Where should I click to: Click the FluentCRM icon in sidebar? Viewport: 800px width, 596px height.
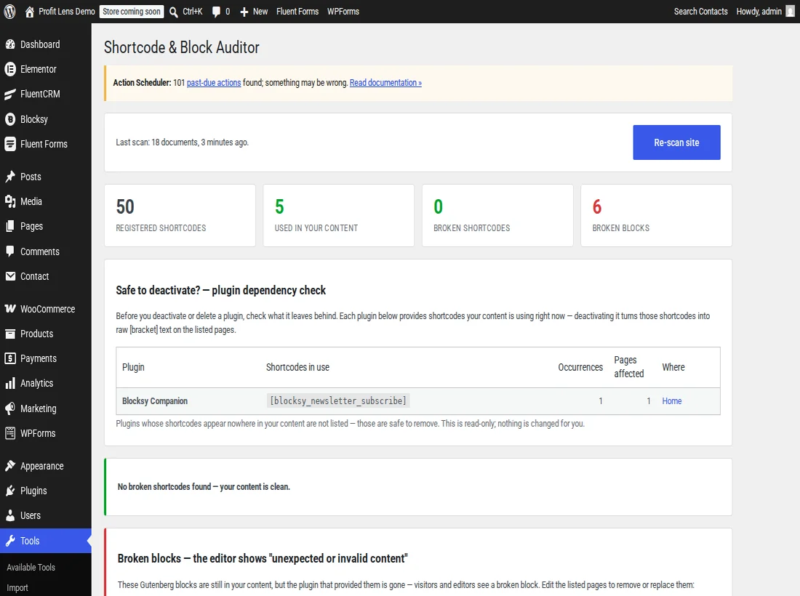pos(10,94)
